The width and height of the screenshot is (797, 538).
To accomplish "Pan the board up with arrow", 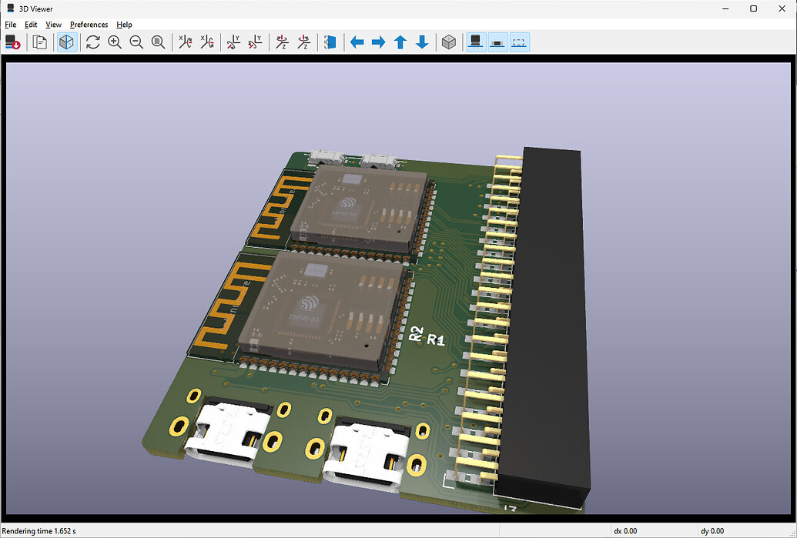I will coord(400,42).
